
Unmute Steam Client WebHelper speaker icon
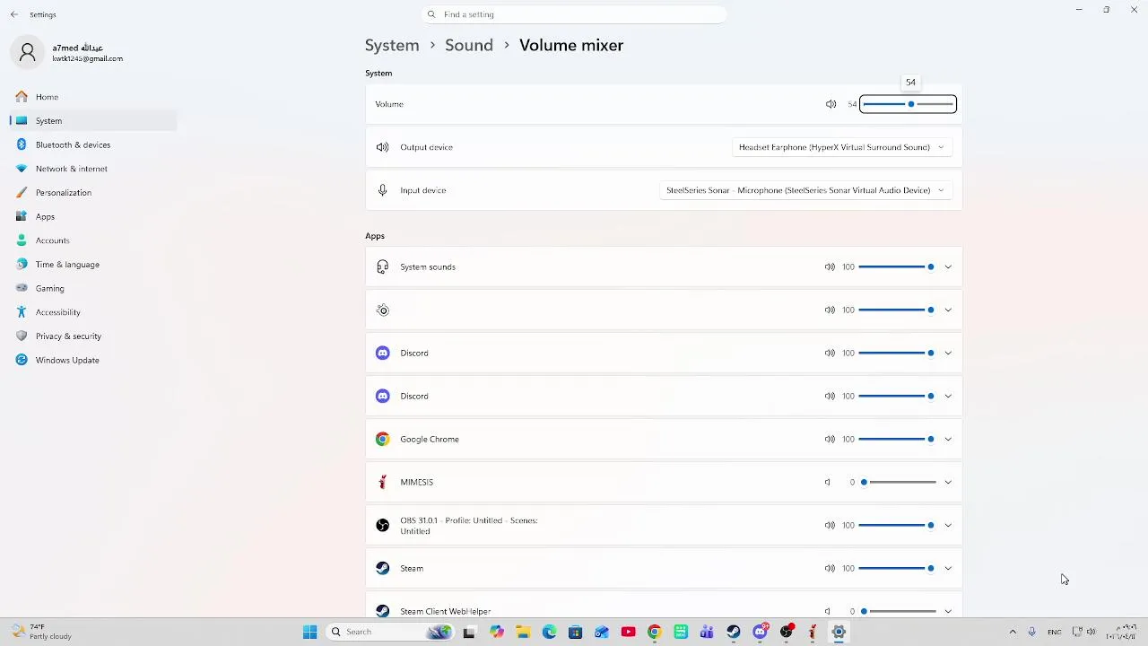(828, 611)
